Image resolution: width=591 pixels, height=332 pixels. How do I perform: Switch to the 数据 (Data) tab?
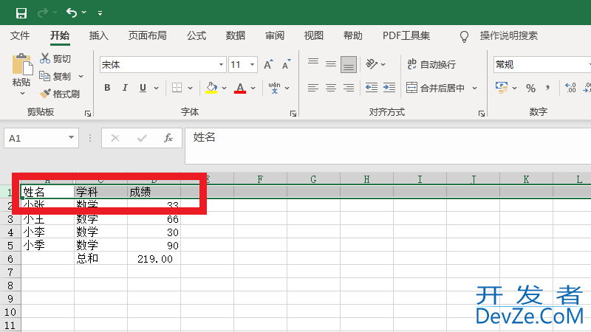tap(236, 35)
